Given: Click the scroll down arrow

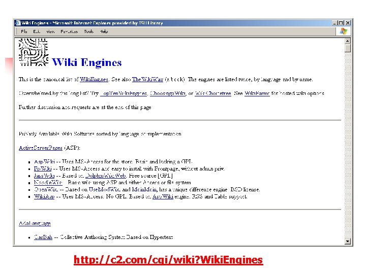Looking at the screenshot, I should point(348,242).
